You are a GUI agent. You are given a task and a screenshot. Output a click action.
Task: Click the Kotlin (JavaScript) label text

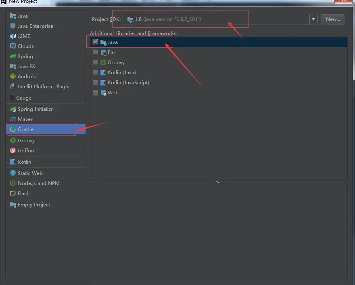pos(128,83)
